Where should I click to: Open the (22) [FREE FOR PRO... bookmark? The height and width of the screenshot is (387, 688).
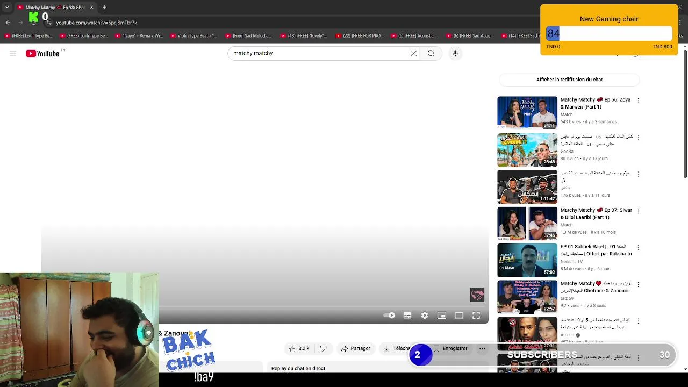pyautogui.click(x=360, y=36)
